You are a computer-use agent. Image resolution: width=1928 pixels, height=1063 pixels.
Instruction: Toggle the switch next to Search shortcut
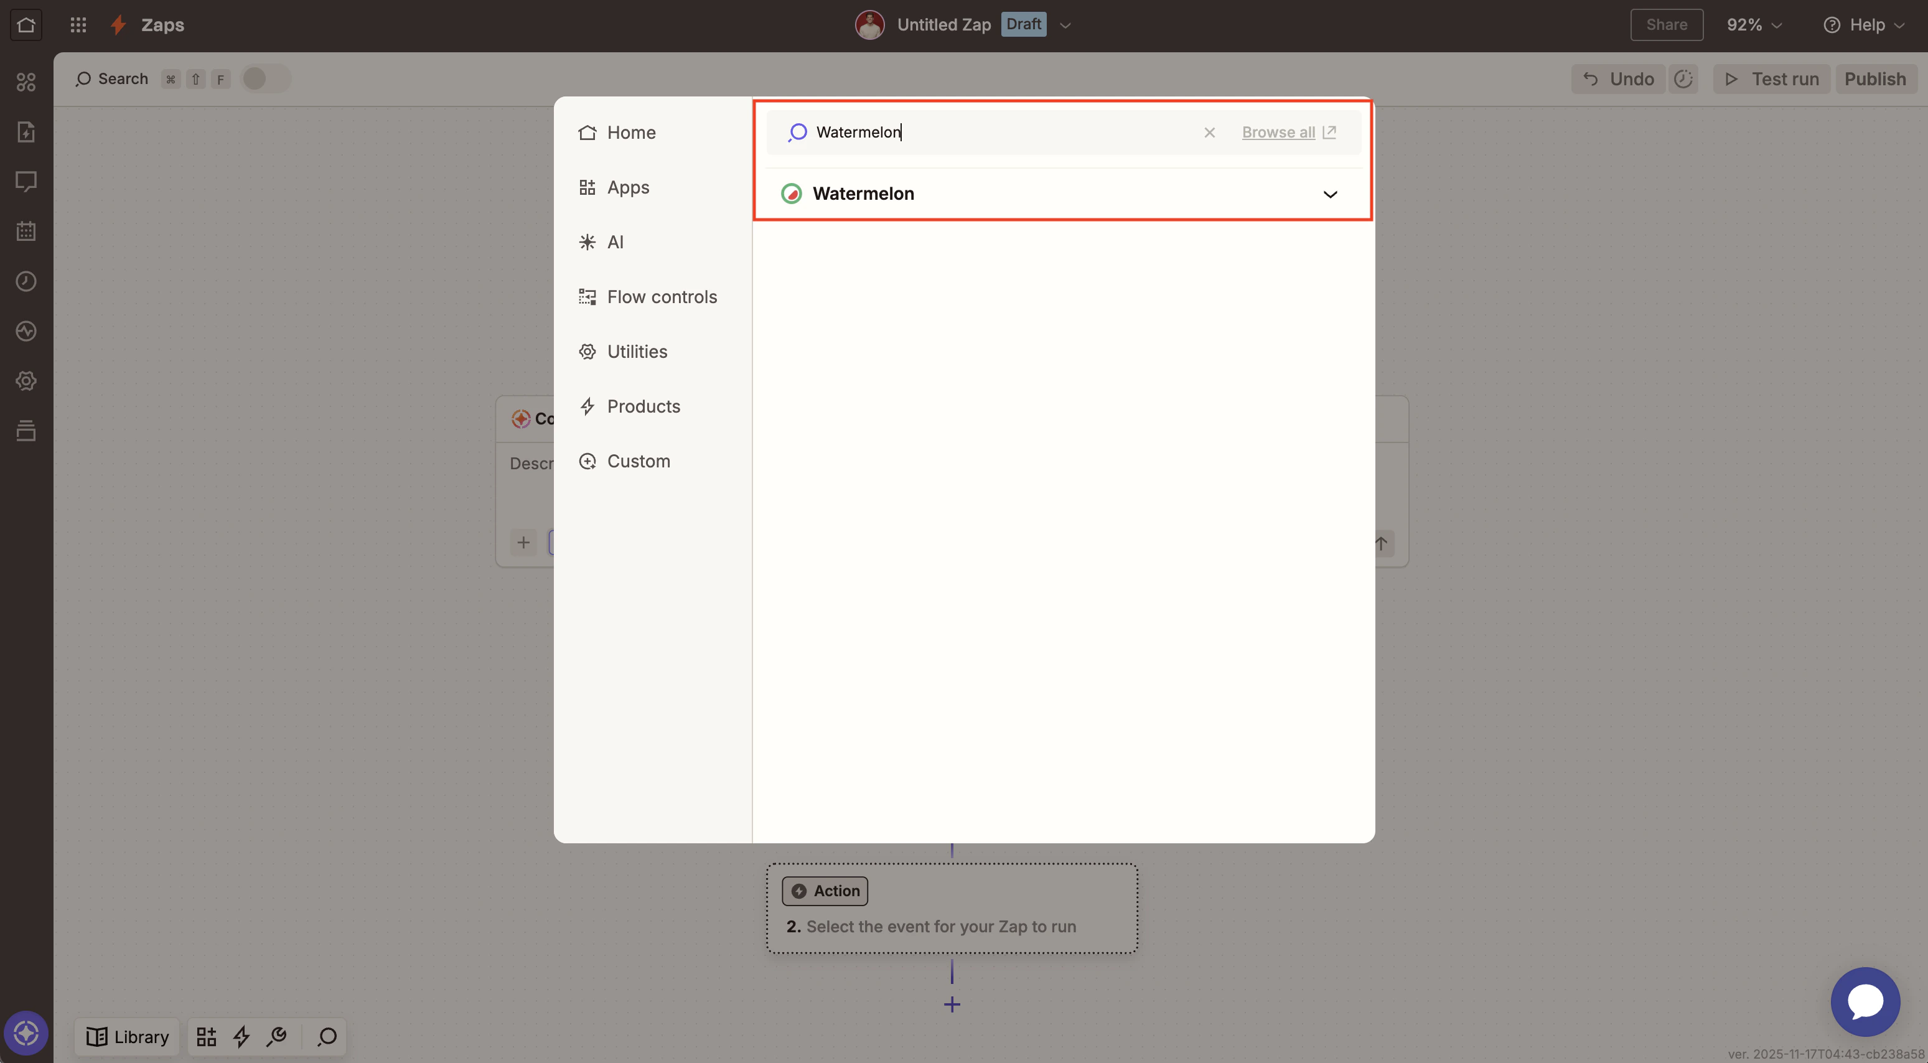[x=265, y=78]
